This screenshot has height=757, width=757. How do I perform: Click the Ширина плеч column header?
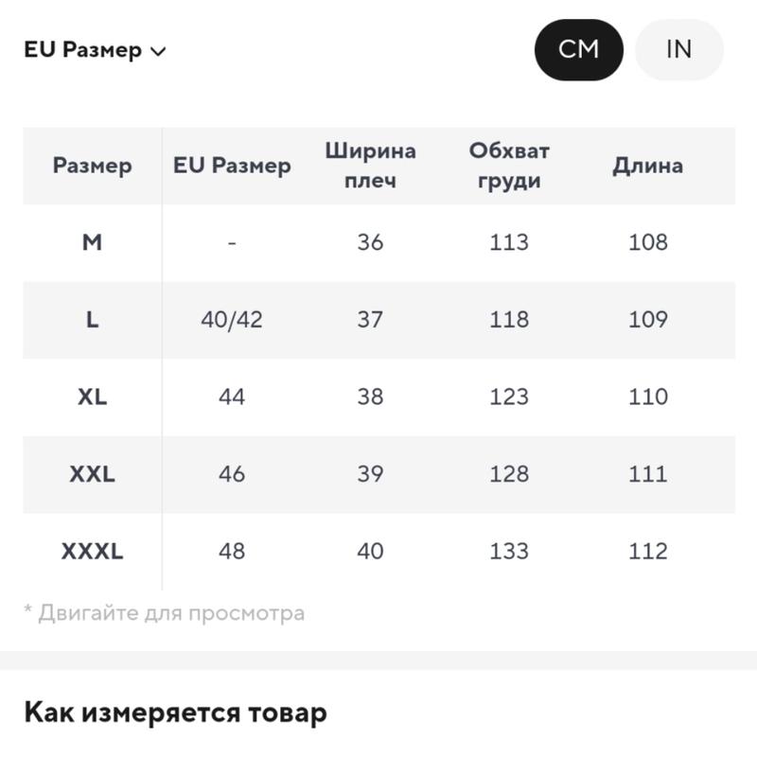click(x=370, y=166)
